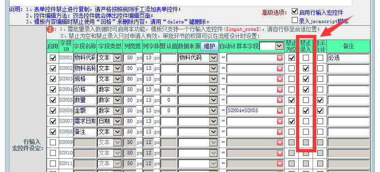Viewport: 380px width, 172px height.
Task: Click 必选 remark field for S0N01
Action: tap(349, 57)
